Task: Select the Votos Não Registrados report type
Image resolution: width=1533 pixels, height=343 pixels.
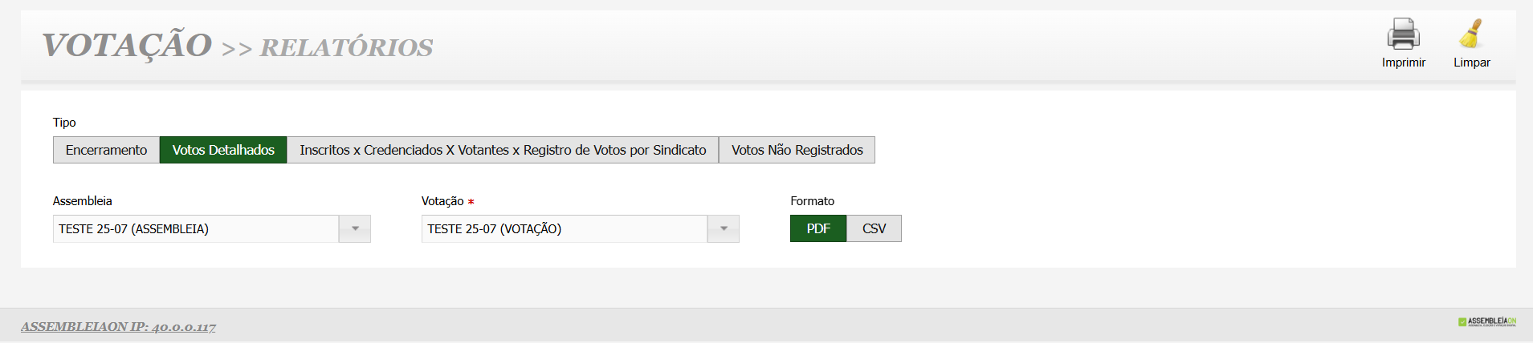Action: (797, 150)
